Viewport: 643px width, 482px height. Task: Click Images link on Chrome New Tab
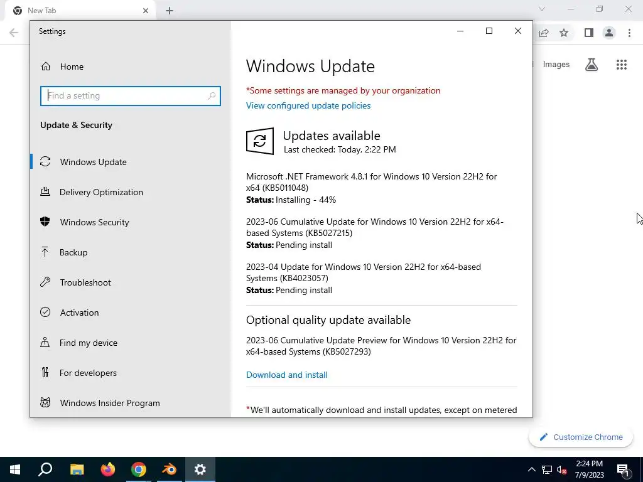coord(556,65)
